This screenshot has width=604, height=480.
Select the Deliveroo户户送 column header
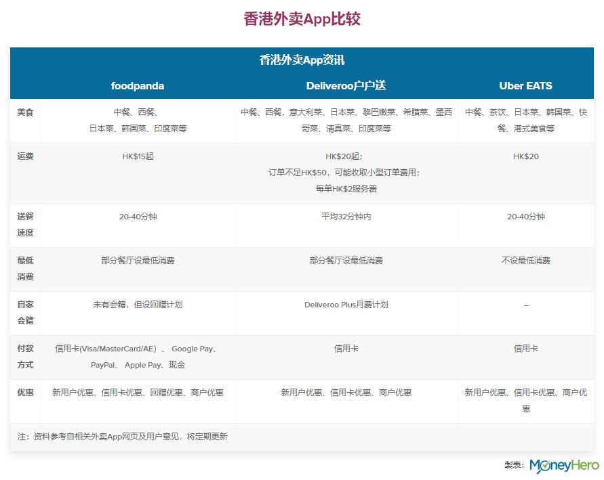point(347,85)
